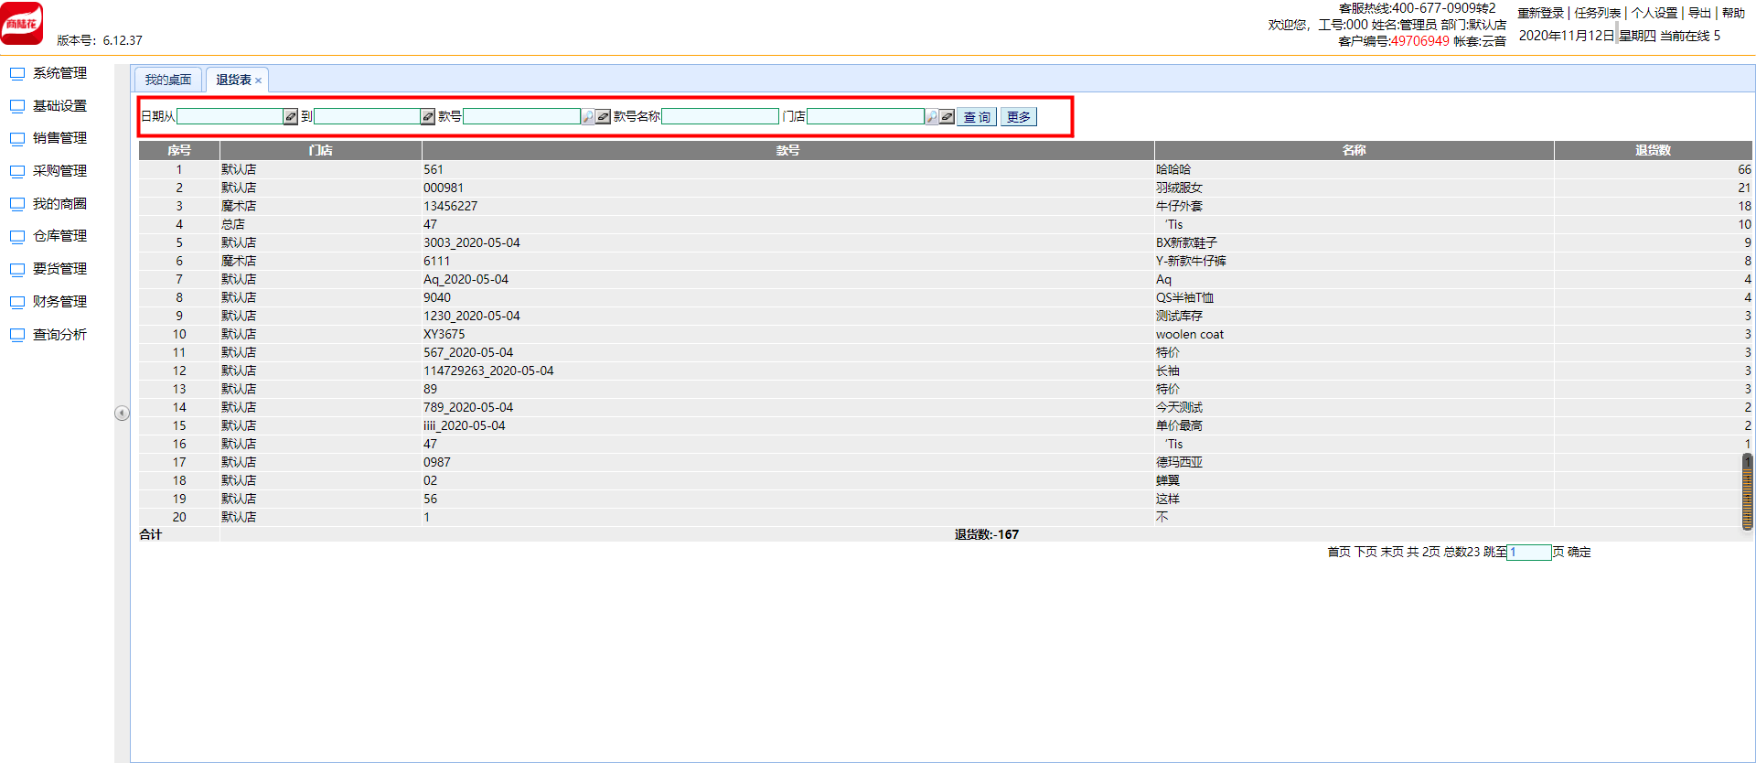Open 任务列表 from the header
The height and width of the screenshot is (763, 1756).
point(1597,13)
